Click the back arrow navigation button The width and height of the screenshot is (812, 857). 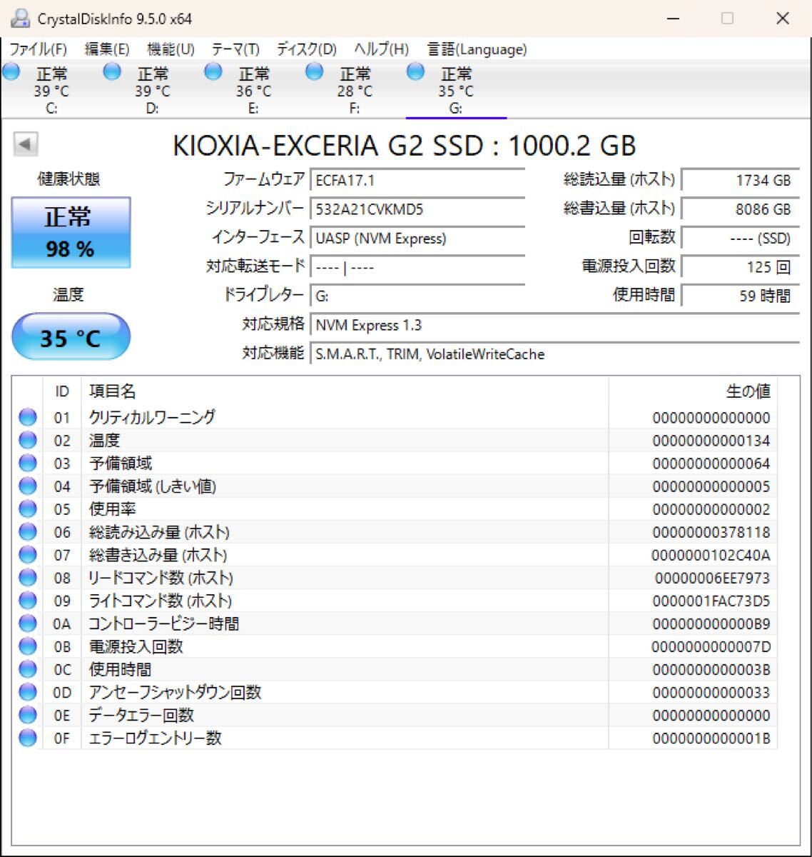(26, 143)
